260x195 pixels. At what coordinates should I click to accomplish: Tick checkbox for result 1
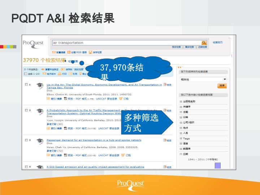pyautogui.click(x=26, y=84)
